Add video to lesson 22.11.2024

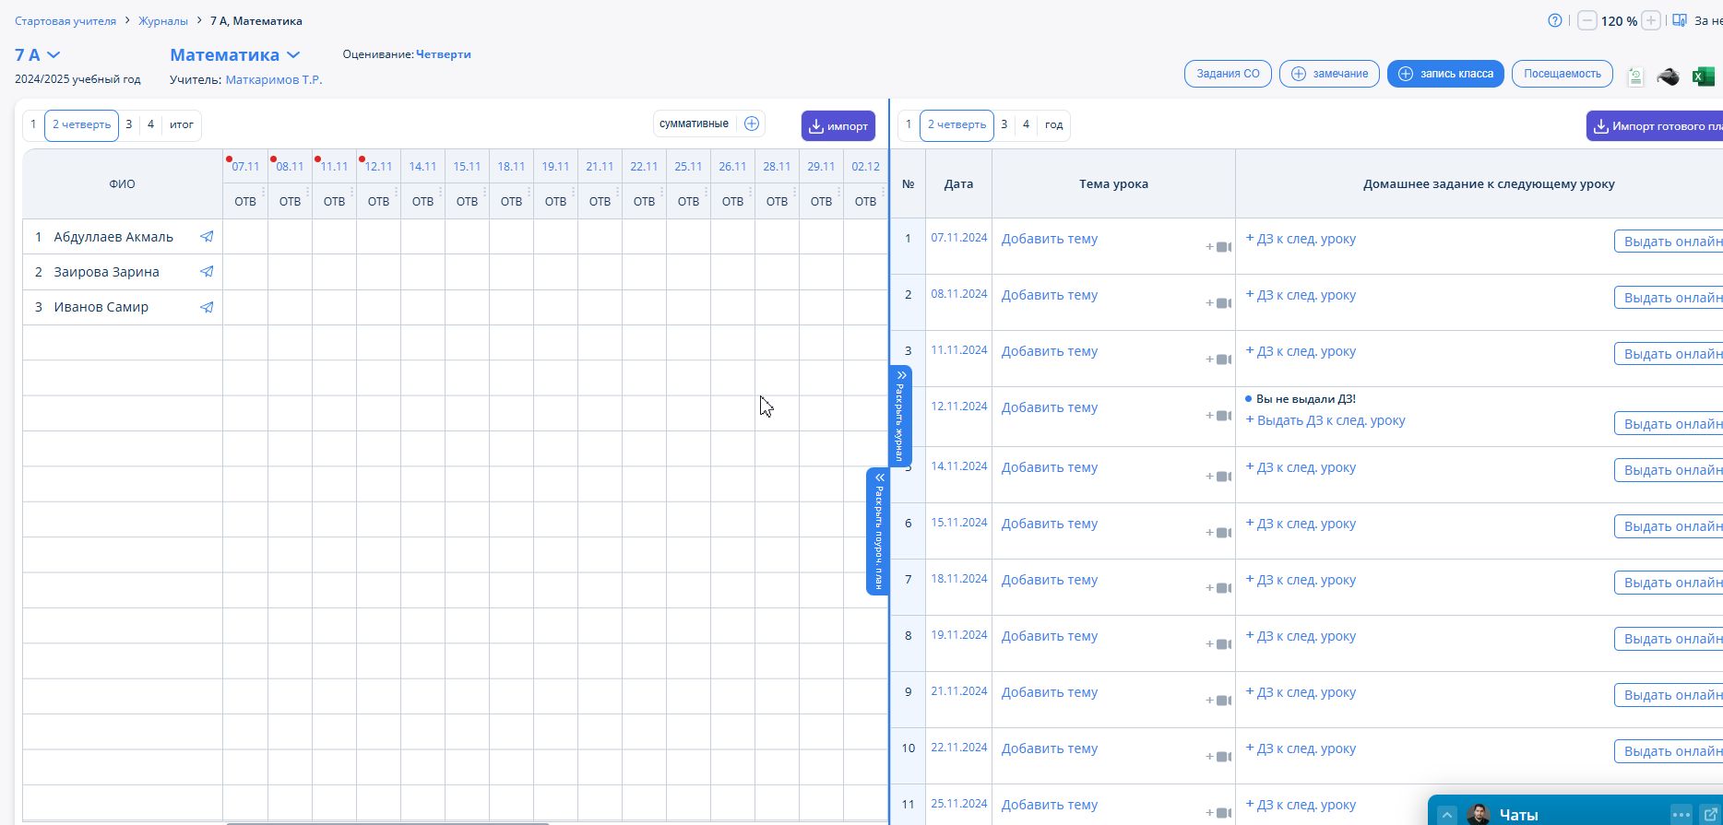point(1218,757)
